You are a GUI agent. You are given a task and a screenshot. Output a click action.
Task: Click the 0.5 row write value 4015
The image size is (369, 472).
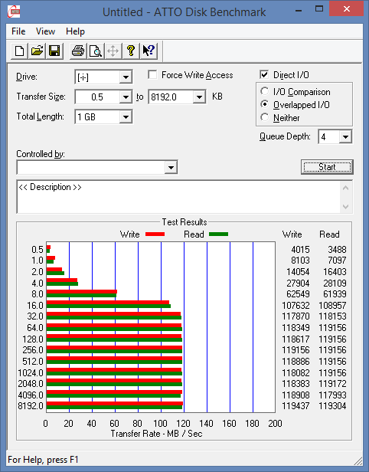[300, 250]
